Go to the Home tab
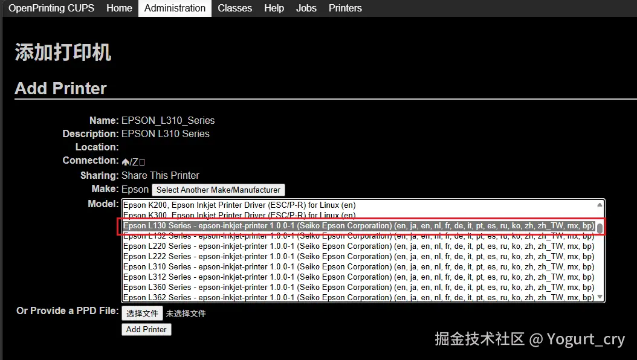The height and width of the screenshot is (360, 637). (119, 8)
